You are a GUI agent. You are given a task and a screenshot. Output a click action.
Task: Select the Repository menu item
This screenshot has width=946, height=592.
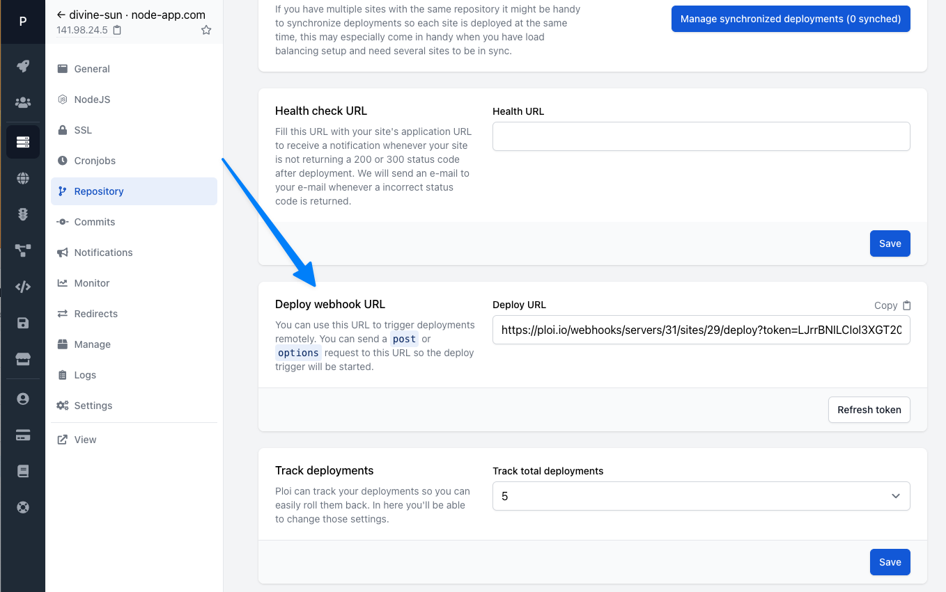pos(134,191)
